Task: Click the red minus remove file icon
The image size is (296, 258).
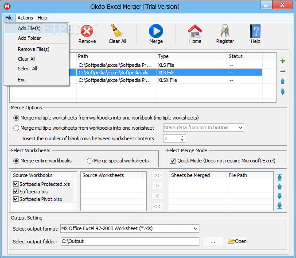Action: [x=283, y=71]
